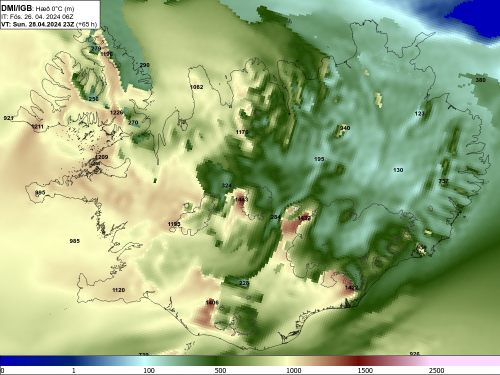500x375 pixels.
Task: Click the color scale label 2500
Action: click(436, 370)
